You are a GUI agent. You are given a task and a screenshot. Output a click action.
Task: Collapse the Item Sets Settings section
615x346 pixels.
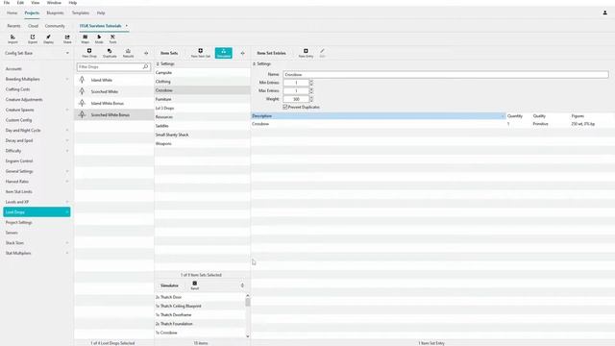pos(158,63)
